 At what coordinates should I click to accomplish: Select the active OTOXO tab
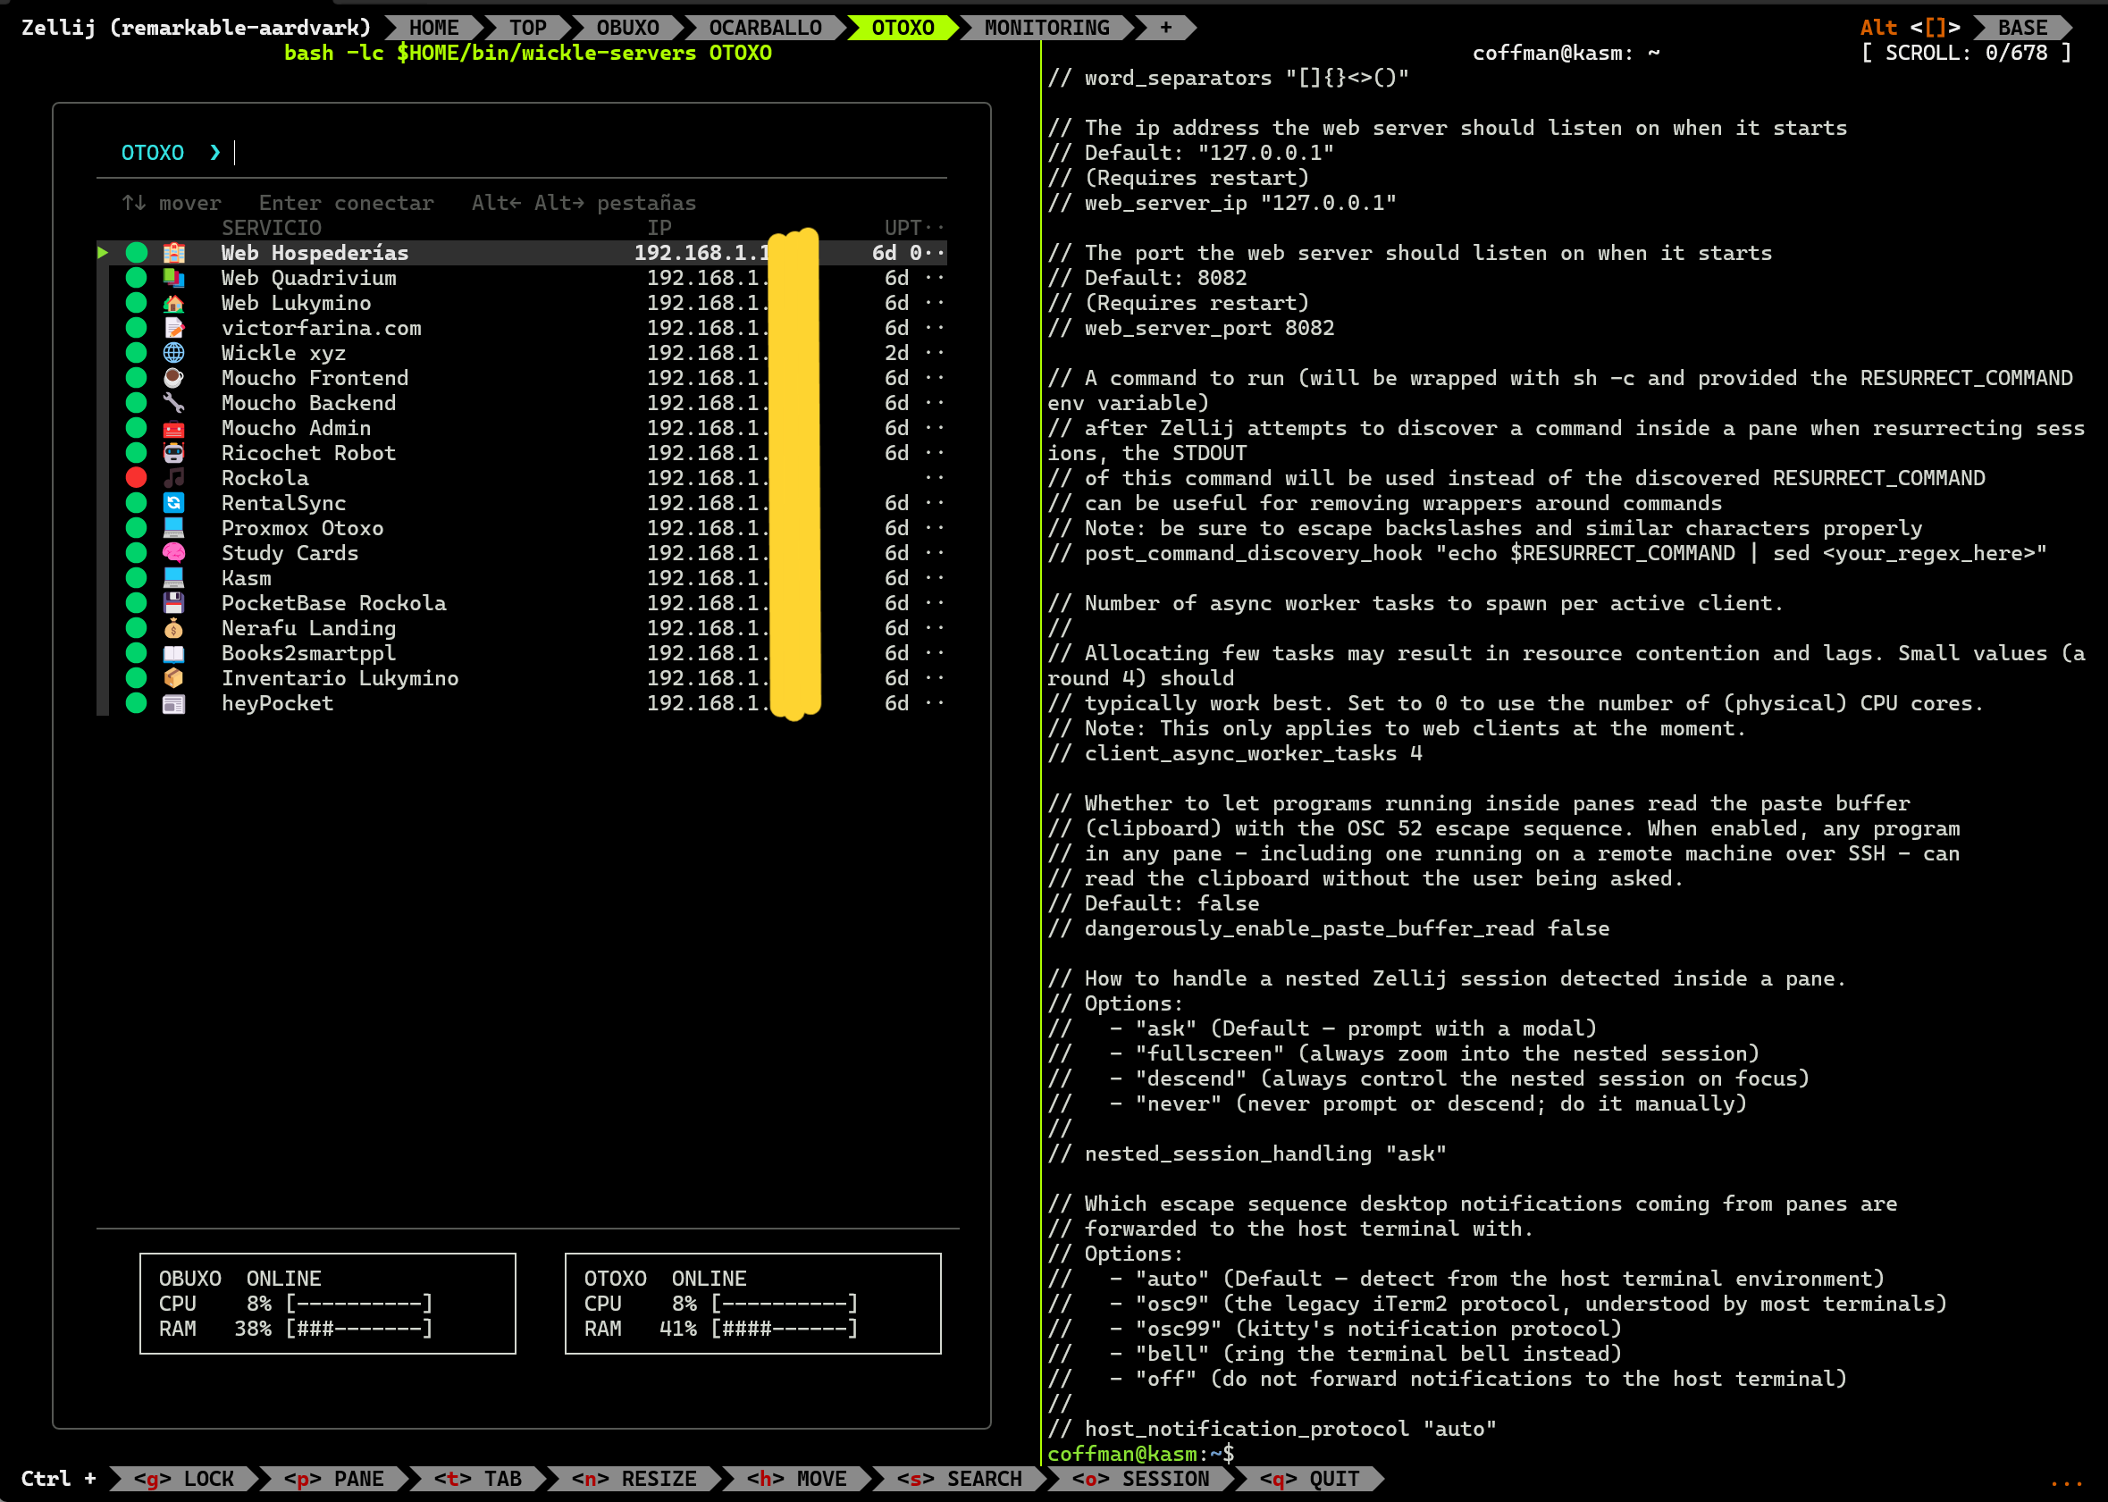(x=903, y=28)
